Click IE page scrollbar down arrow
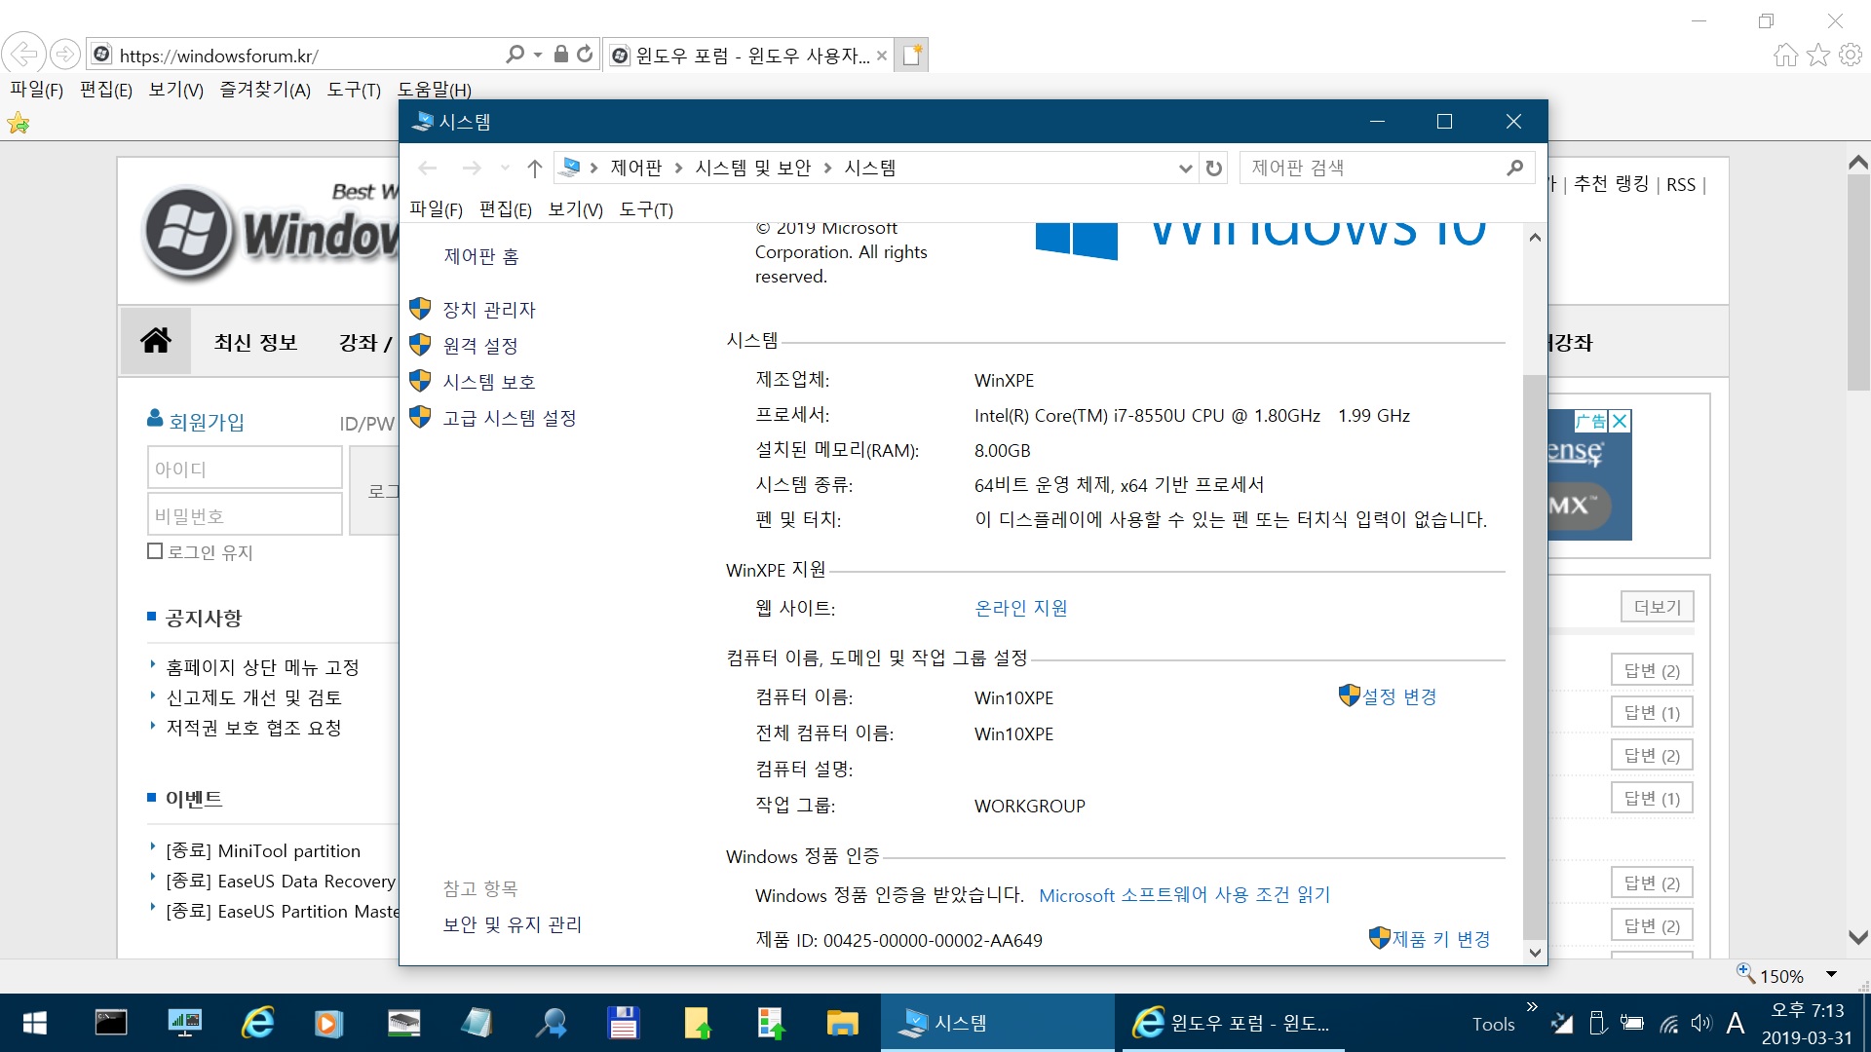 (1858, 937)
